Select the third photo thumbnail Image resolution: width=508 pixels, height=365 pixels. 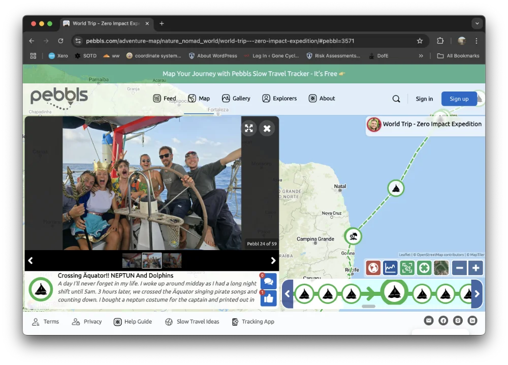[172, 261]
